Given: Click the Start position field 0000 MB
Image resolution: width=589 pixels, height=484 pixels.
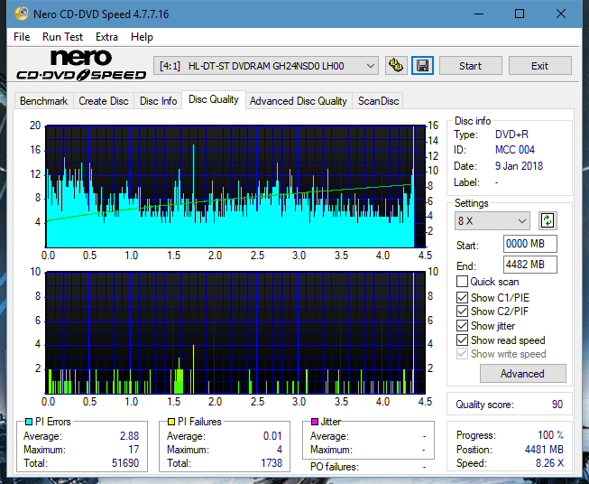Looking at the screenshot, I should pos(529,244).
